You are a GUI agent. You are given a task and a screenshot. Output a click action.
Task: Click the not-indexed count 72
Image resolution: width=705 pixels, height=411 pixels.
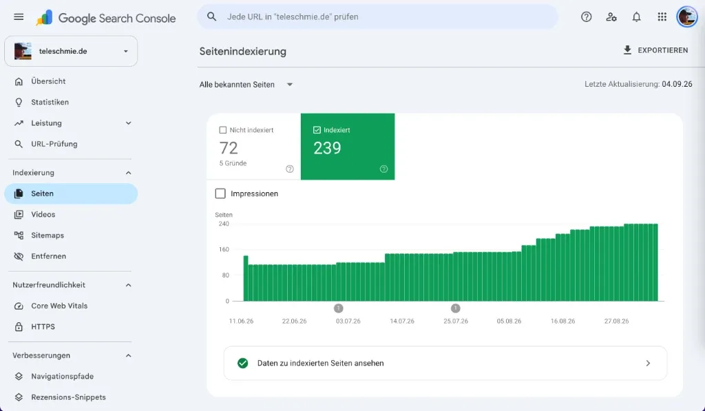pos(229,148)
